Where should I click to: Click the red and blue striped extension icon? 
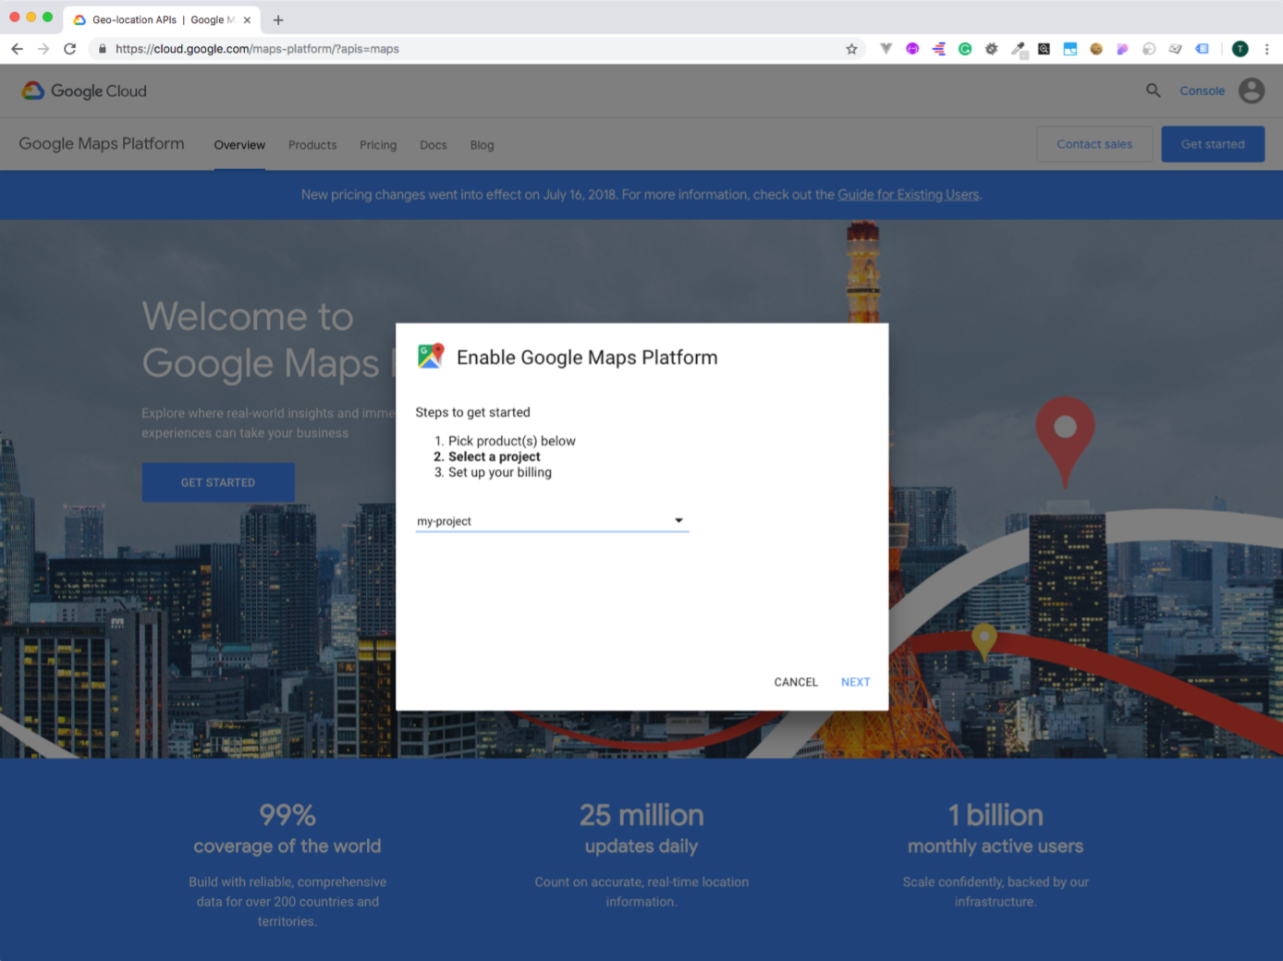[939, 49]
